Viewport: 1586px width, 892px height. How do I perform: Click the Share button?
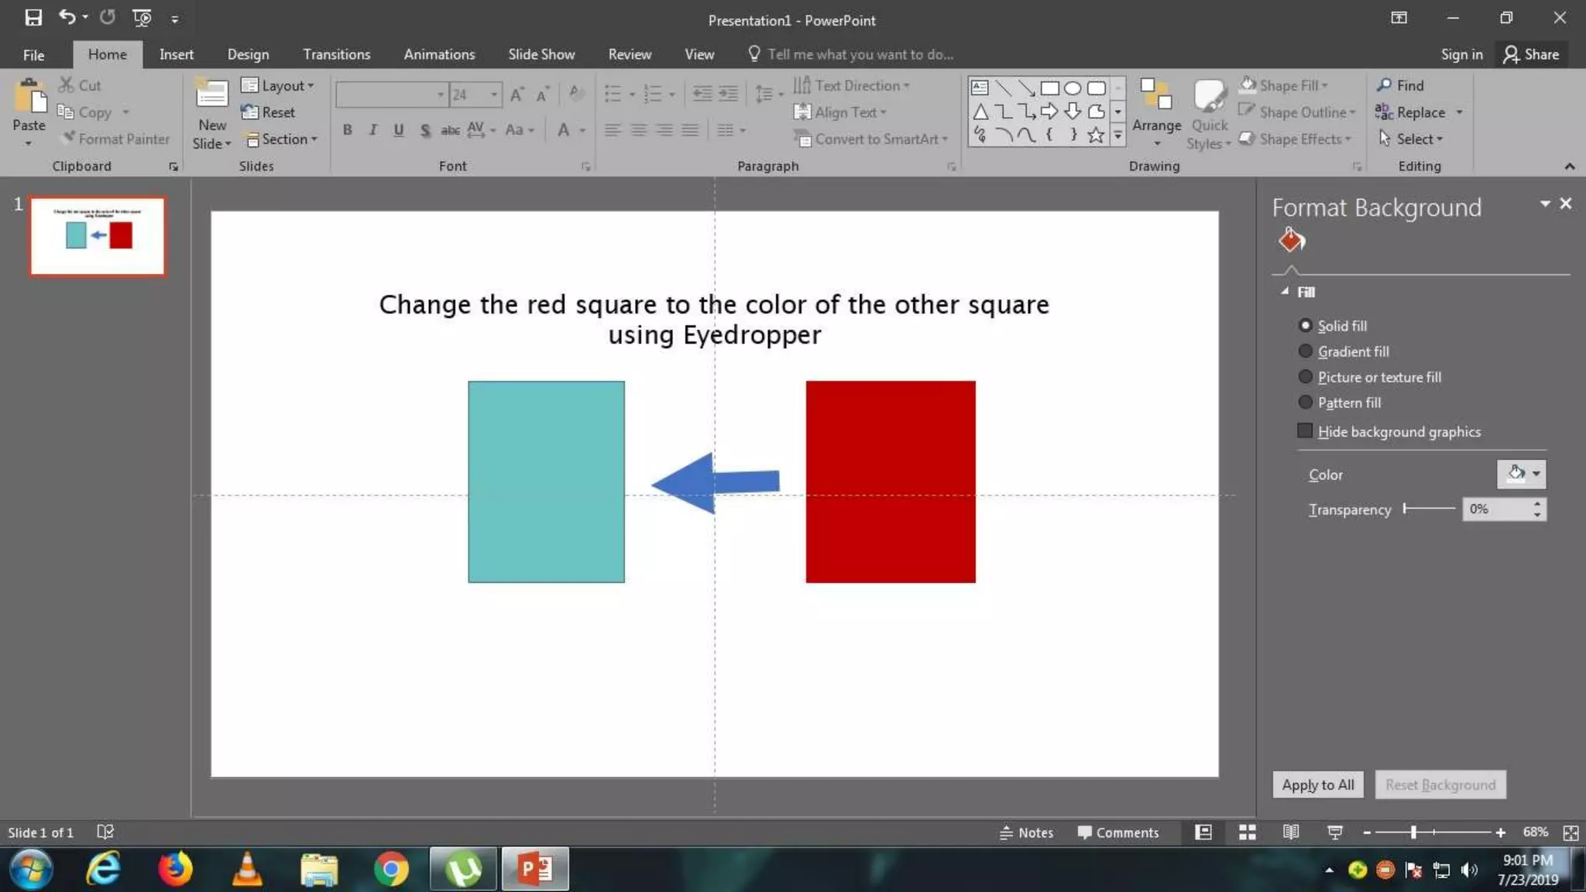point(1531,54)
